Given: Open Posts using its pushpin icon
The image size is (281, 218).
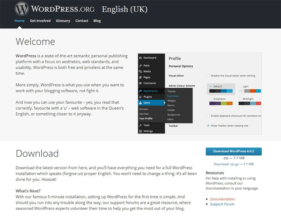Looking at the screenshot, I should [x=140, y=66].
